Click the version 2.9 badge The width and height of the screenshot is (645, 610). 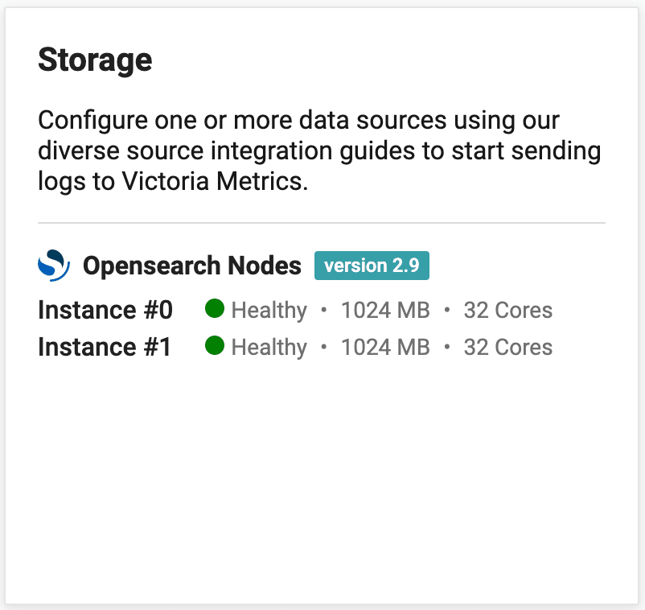372,265
